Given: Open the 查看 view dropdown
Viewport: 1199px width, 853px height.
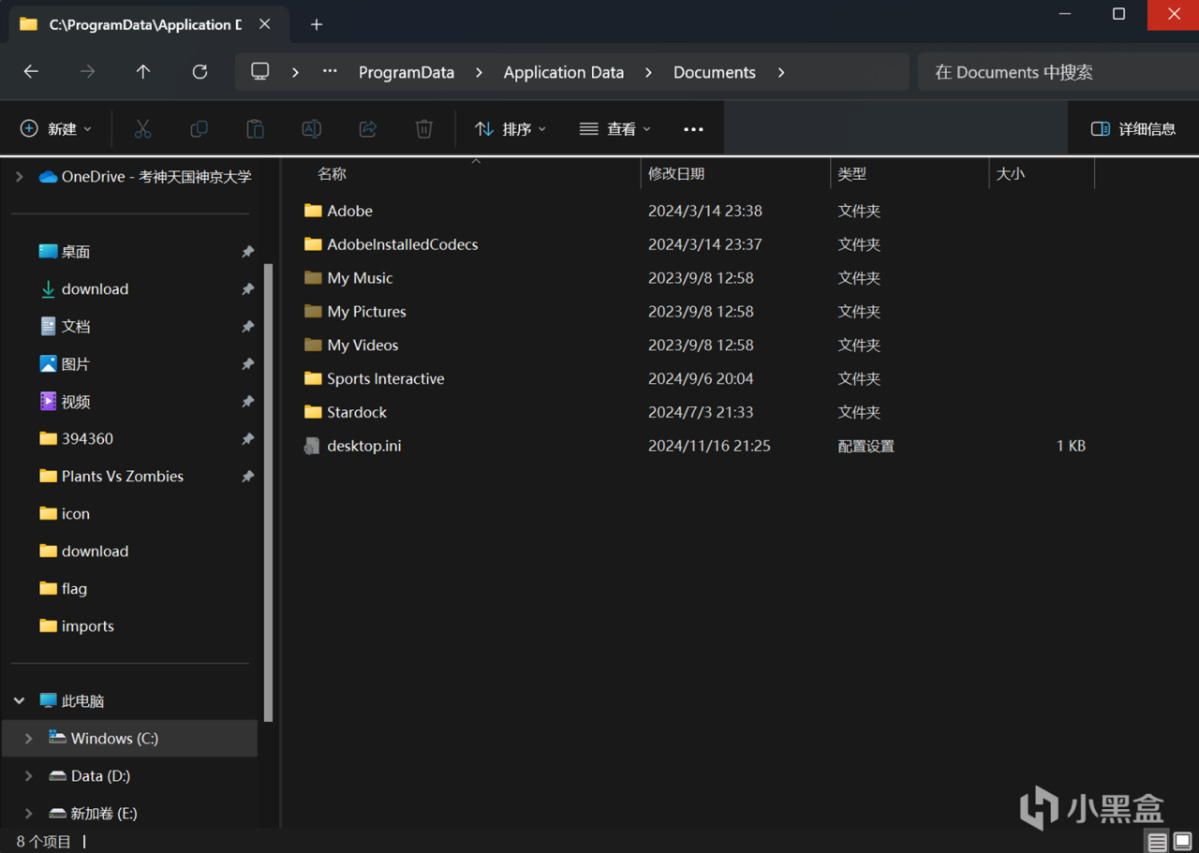Looking at the screenshot, I should [x=614, y=129].
